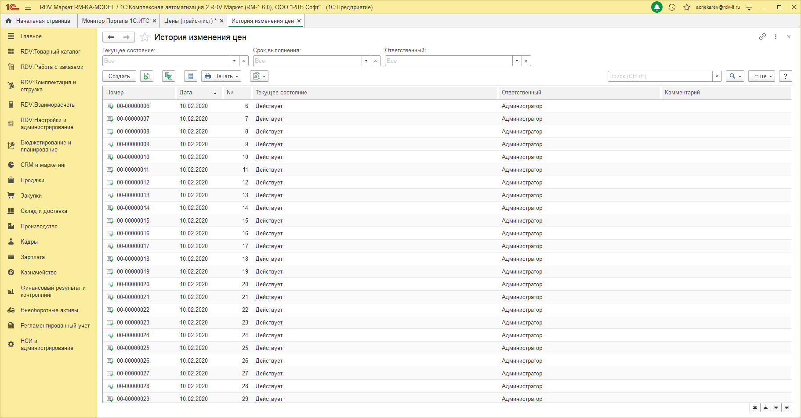Viewport: 801px width, 418px height.
Task: Open the history clock icon in title bar
Action: point(672,7)
